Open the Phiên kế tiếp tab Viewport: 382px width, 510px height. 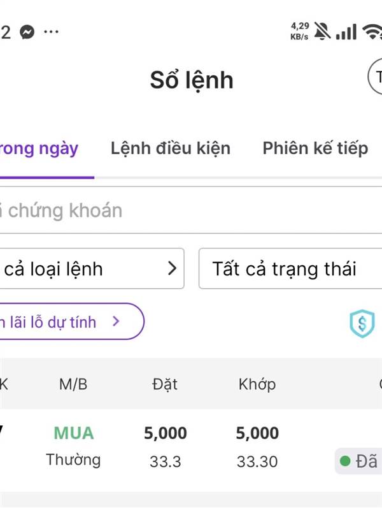315,149
